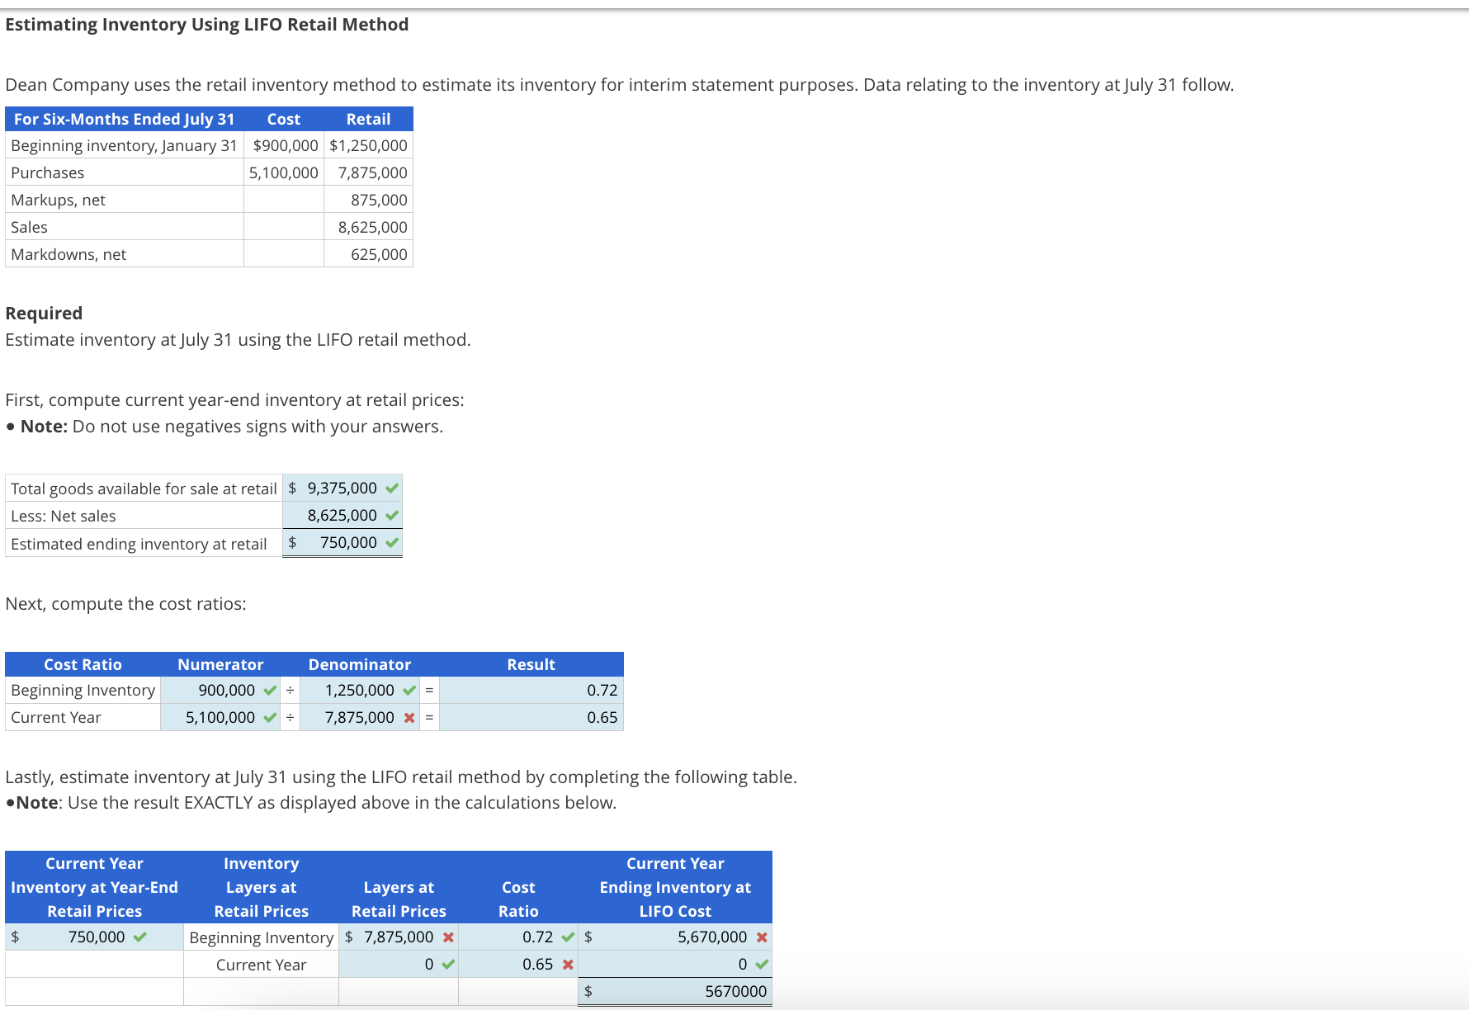The width and height of the screenshot is (1469, 1010).
Task: Click the Required heading text
Action: tap(43, 312)
